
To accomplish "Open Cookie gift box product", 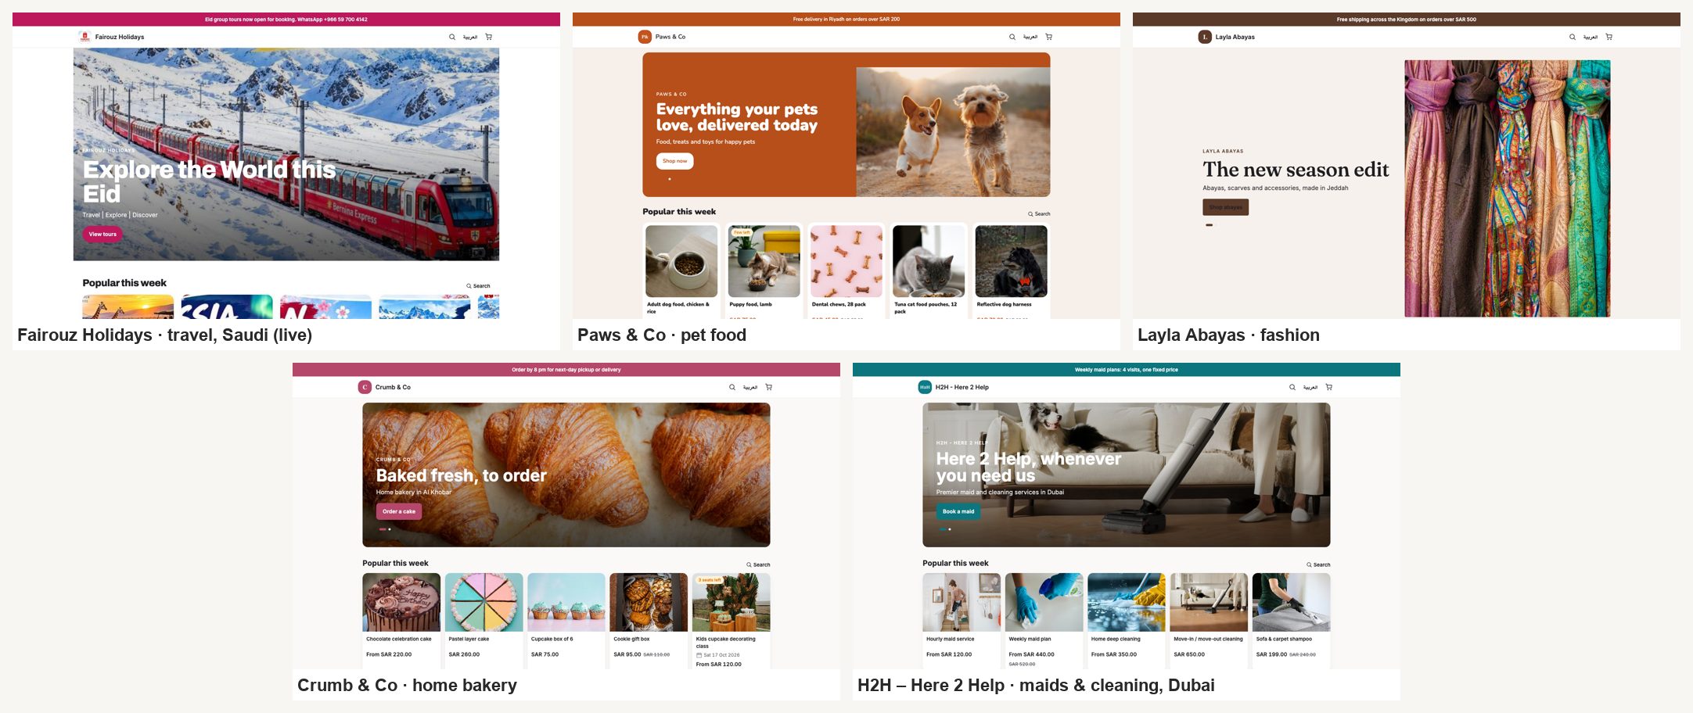I will tap(649, 621).
